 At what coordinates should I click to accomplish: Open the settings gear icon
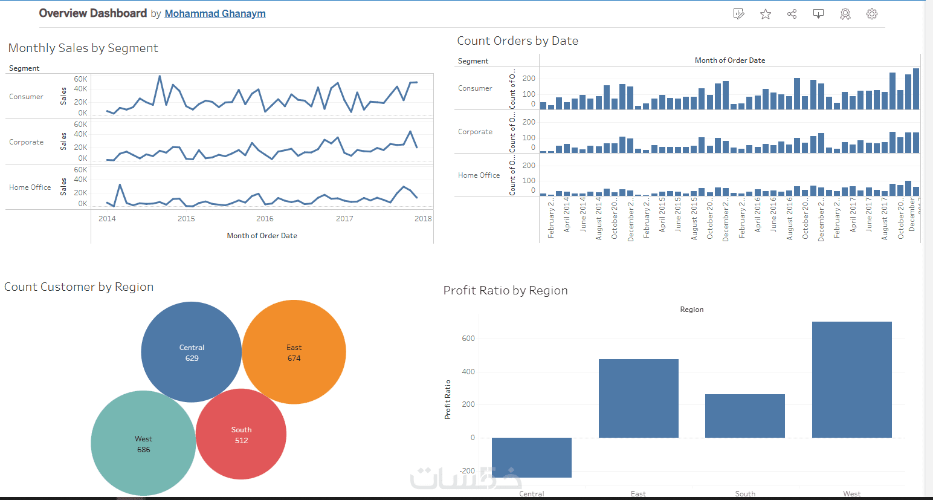click(x=872, y=14)
